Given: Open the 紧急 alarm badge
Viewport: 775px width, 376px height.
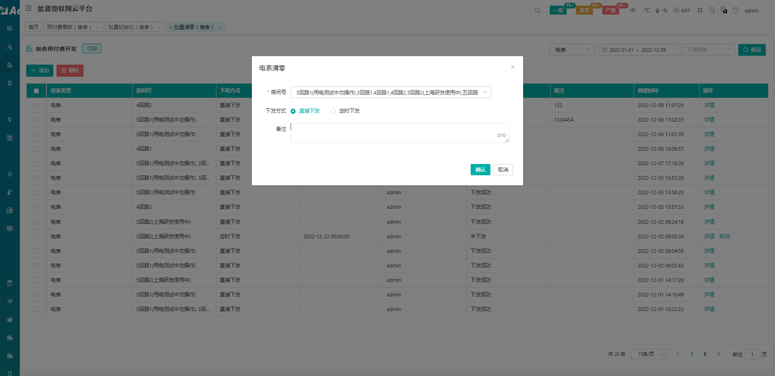Looking at the screenshot, I should [x=584, y=10].
